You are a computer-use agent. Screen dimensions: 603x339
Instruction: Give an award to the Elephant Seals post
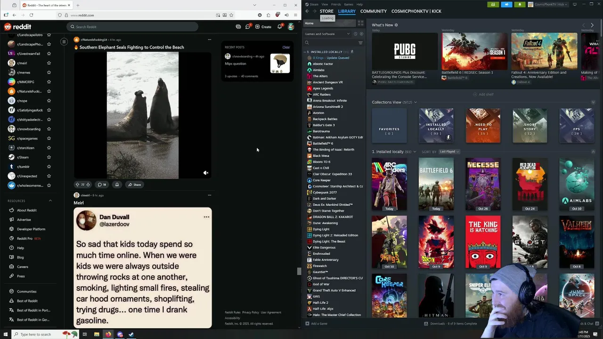coord(117,185)
